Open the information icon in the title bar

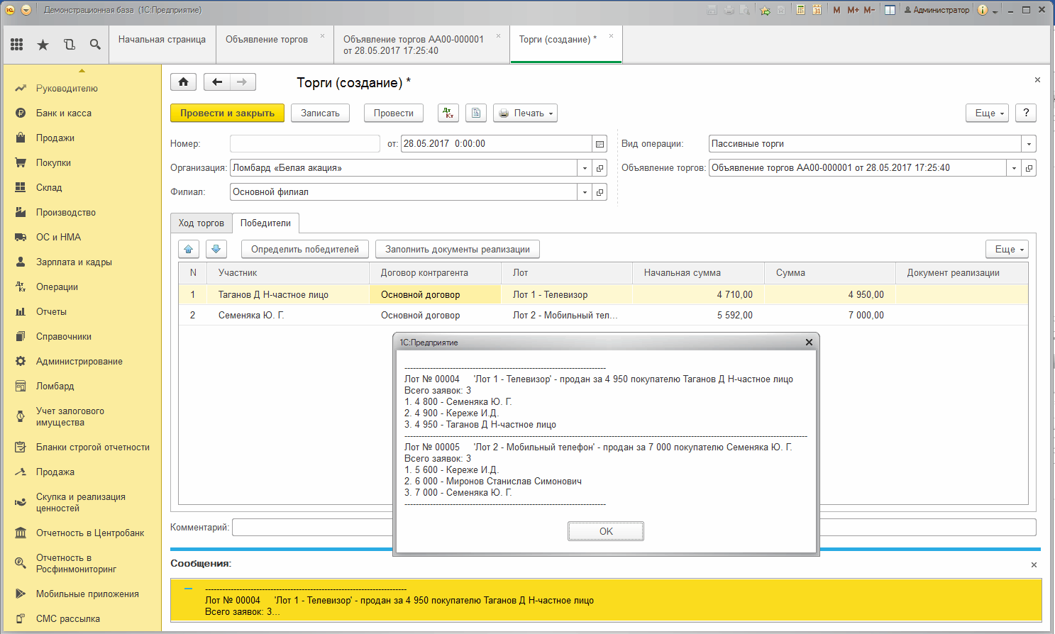tap(983, 10)
